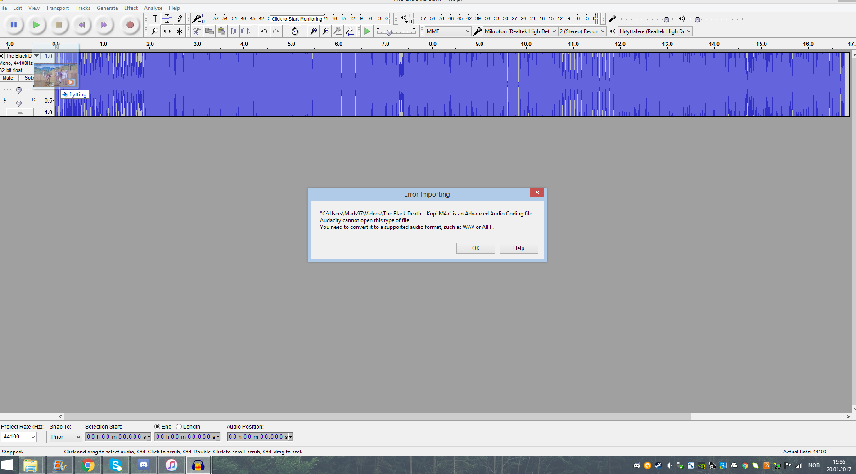Screen dimensions: 856x474
Task: Open the track name dropdown menu
Action: [23, 56]
